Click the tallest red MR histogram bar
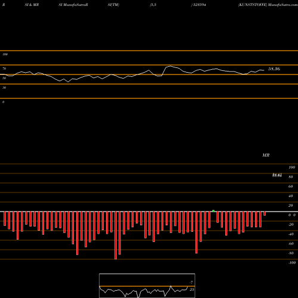The image size is (298, 298). (116, 235)
